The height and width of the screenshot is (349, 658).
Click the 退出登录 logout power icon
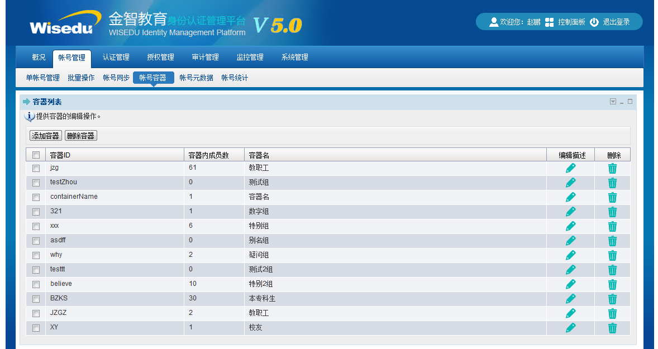[x=594, y=22]
